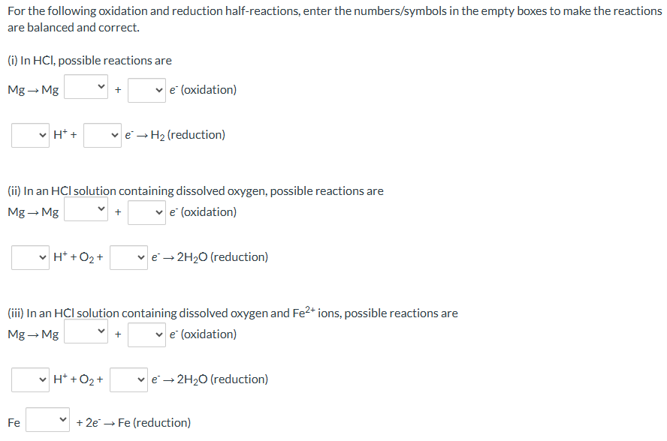Open the Mg charge dropdown in part (ii) oxidation
The height and width of the screenshot is (441, 667).
click(86, 208)
